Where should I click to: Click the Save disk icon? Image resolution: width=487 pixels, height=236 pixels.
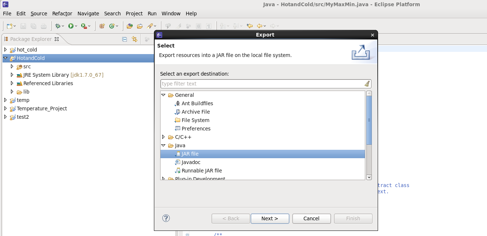click(23, 26)
